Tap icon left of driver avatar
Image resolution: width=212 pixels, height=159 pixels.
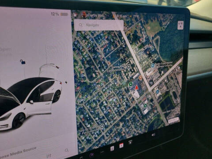click(x=75, y=15)
